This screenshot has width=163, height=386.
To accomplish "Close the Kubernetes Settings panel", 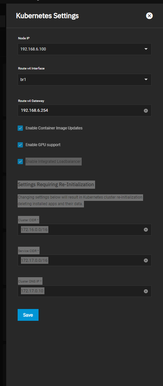I will tap(149, 16).
